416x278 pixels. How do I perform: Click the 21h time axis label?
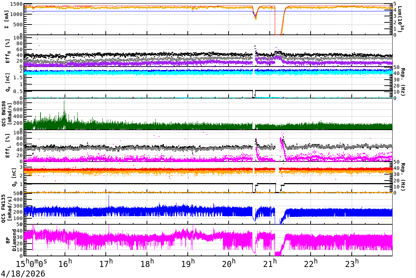click(x=270, y=263)
